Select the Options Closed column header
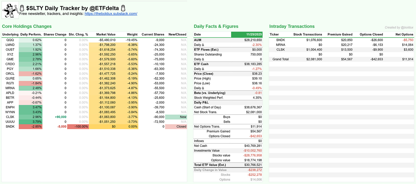This screenshot has width=416, height=184. [371, 34]
